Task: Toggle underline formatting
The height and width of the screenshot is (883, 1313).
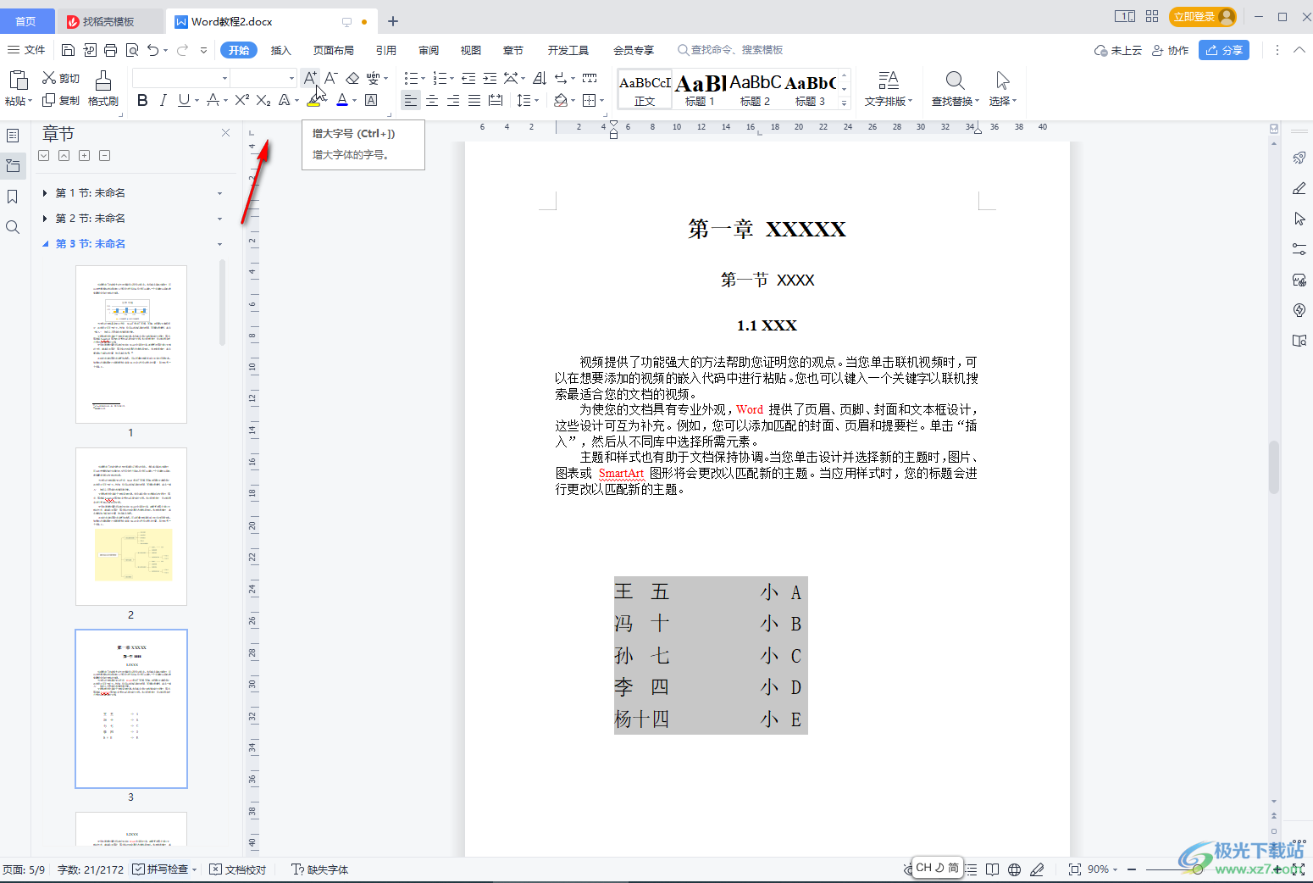Action: [184, 100]
